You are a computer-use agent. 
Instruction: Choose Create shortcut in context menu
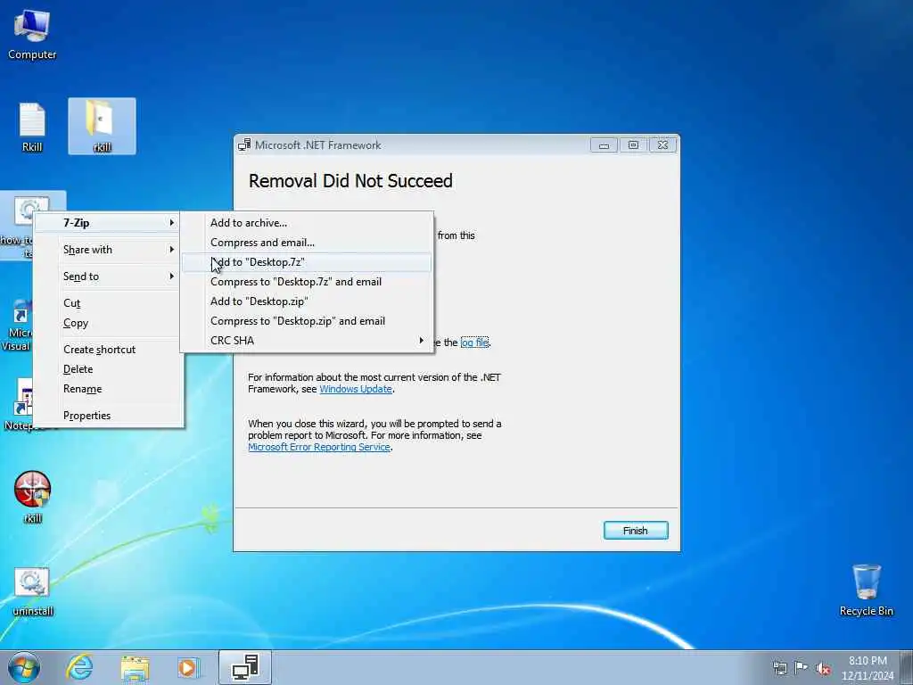point(108,350)
